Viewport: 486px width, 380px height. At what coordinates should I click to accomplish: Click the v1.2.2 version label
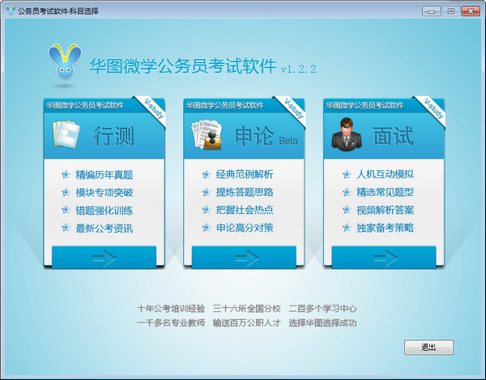(298, 69)
